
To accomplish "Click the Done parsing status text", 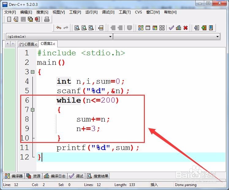I will (x=186, y=185).
